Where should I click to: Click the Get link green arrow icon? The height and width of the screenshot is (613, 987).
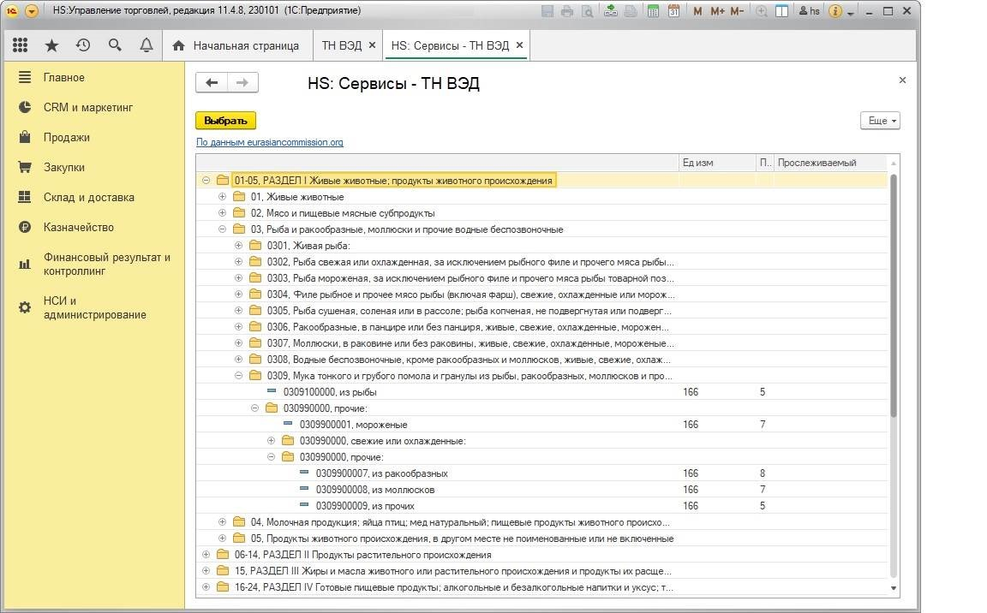(610, 11)
